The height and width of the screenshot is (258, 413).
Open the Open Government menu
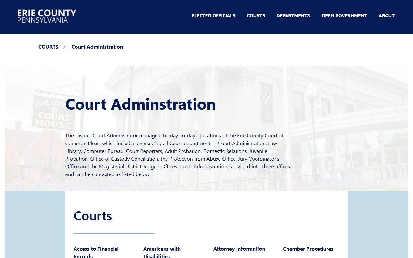pos(344,15)
